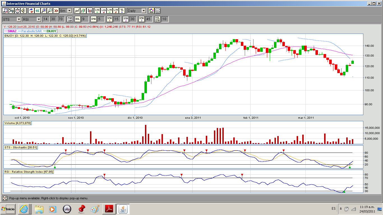Image resolution: width=383 pixels, height=215 pixels.
Task: Click the LIN not-equal scale icon
Action: [116, 11]
